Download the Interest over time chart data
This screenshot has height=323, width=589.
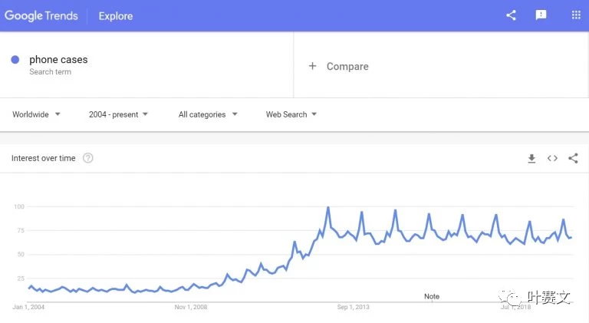(x=531, y=159)
